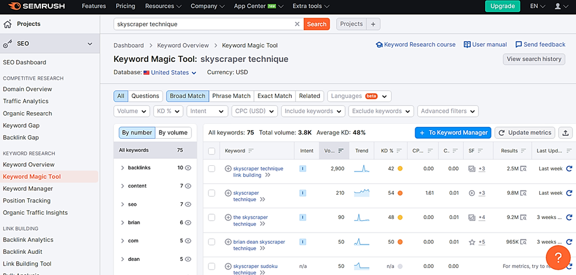Screen dimensions: 576x275
Task: Click the orange Search button
Action: point(317,24)
